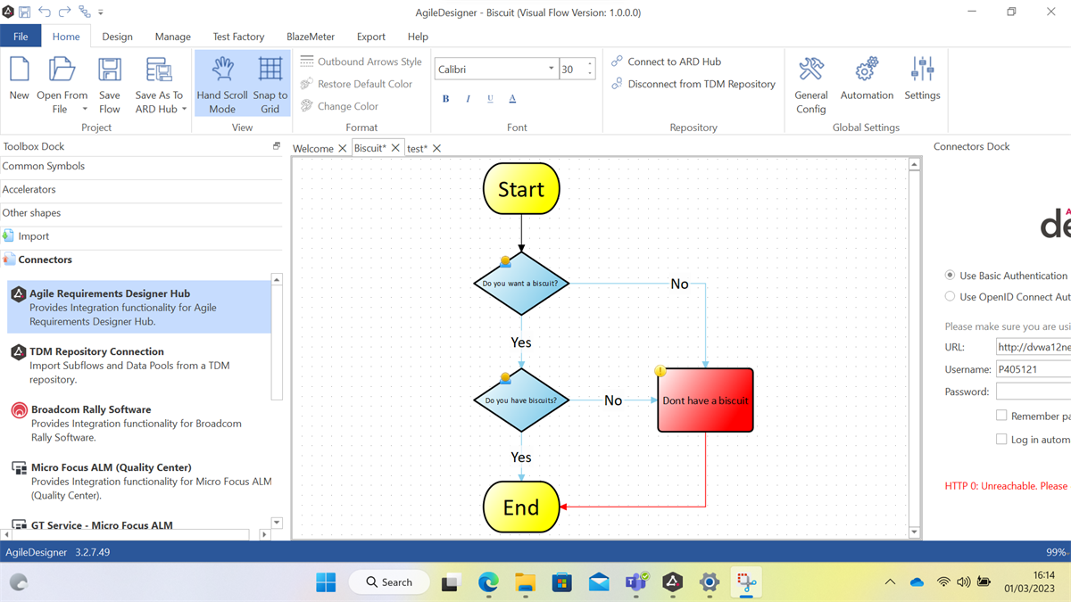Select Use Basic Authentication radio
The width and height of the screenshot is (1071, 602).
(x=950, y=276)
